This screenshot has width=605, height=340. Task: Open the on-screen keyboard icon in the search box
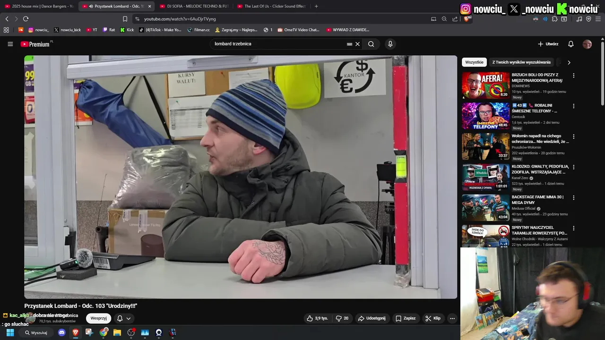point(349,44)
